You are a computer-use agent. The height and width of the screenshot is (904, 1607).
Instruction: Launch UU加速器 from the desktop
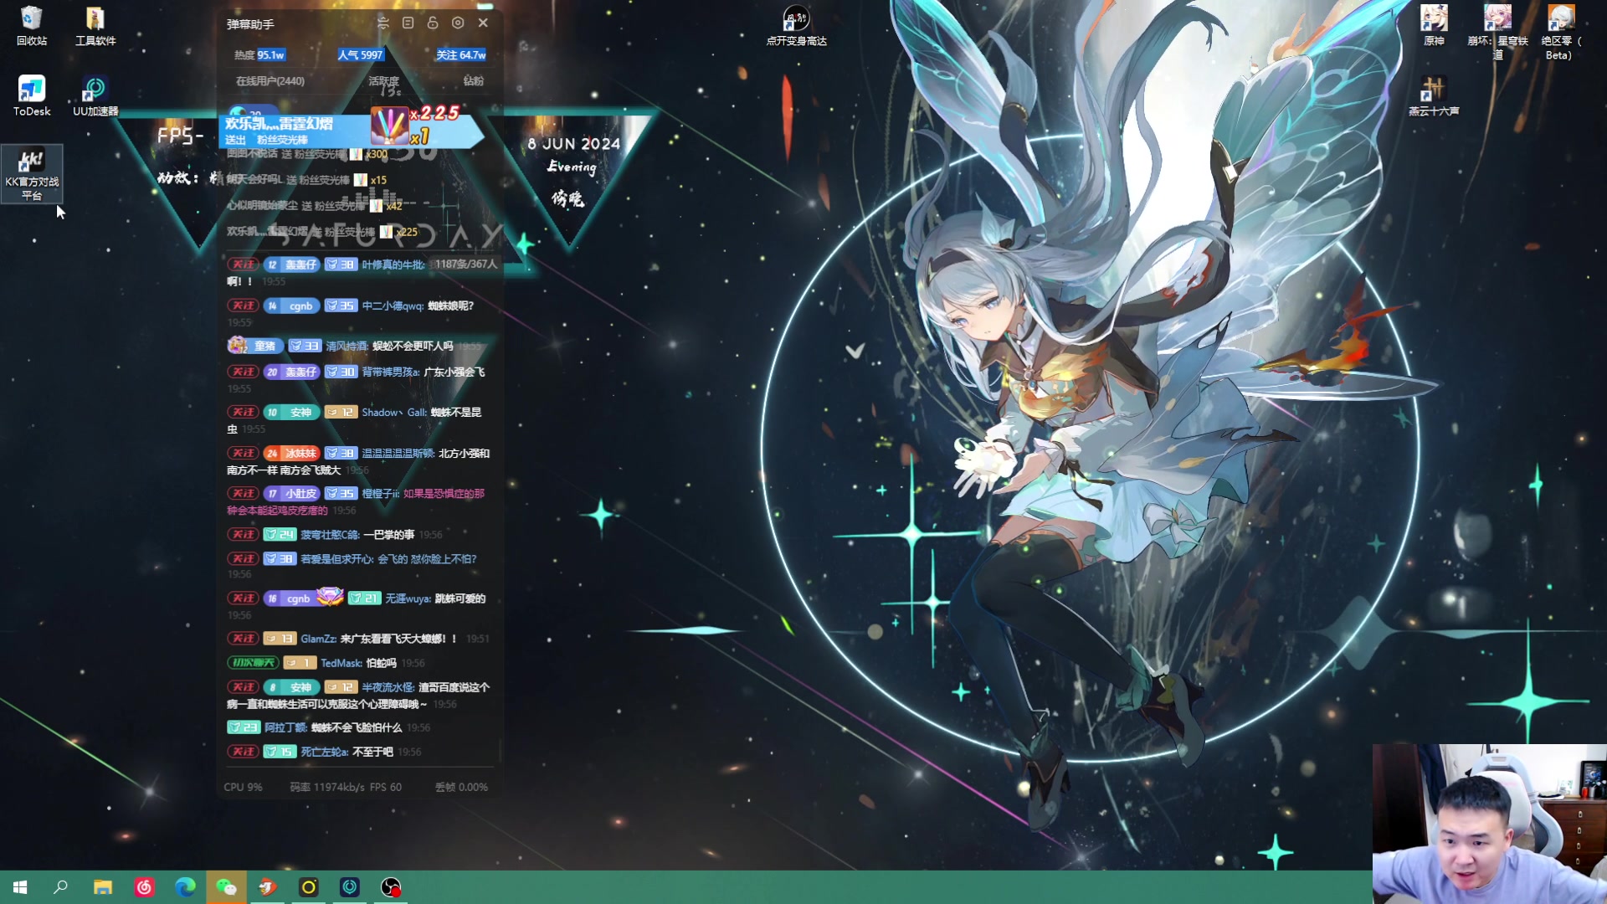pos(95,96)
